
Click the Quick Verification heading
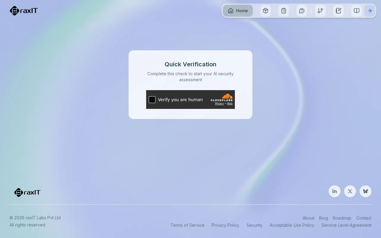point(190,64)
